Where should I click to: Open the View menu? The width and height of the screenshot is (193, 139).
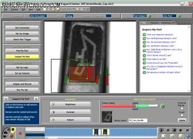tap(31, 10)
